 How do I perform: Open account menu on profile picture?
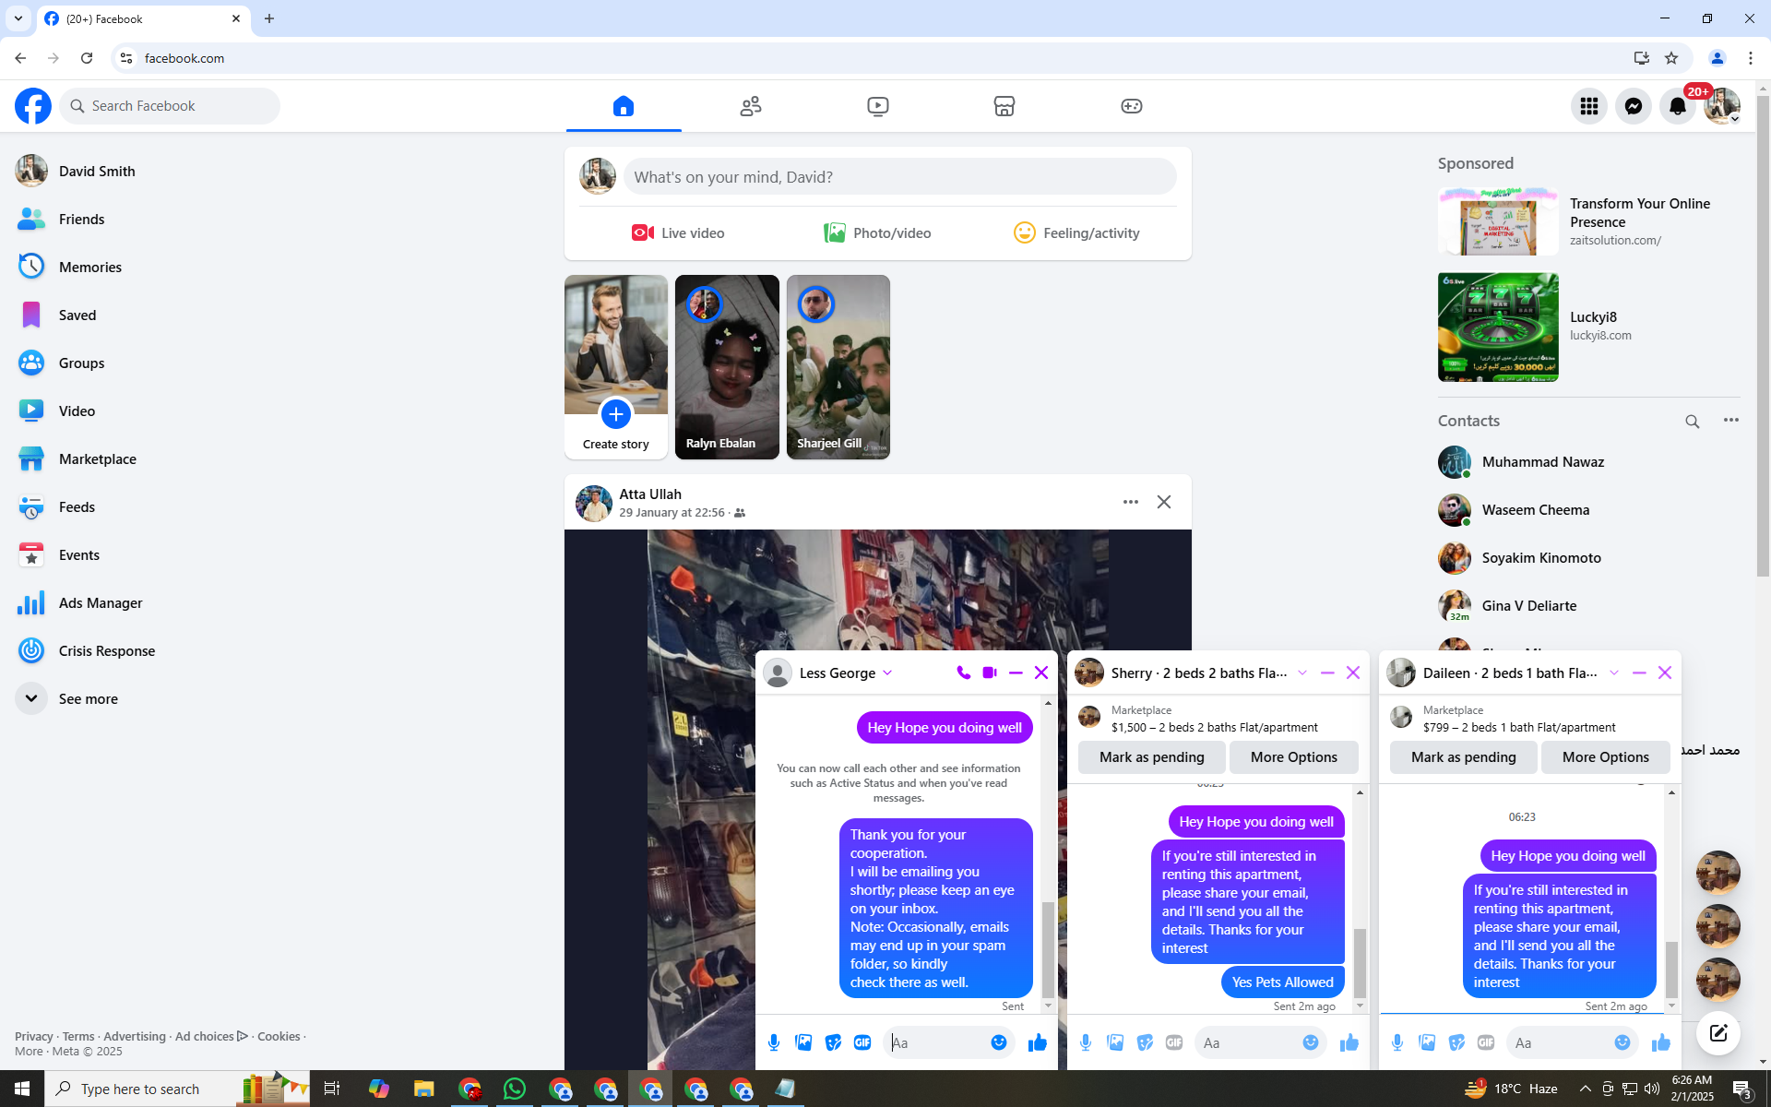1721,106
